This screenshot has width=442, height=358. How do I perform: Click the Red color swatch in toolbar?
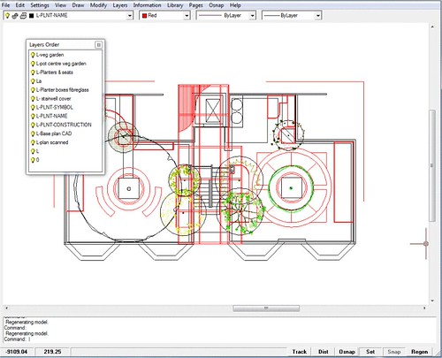pyautogui.click(x=144, y=16)
